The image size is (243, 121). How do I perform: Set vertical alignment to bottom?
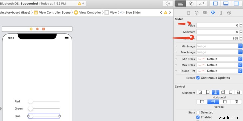coord(225,102)
